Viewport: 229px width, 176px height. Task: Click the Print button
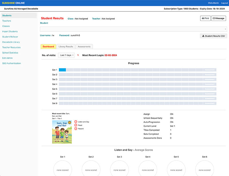[x=205, y=18]
